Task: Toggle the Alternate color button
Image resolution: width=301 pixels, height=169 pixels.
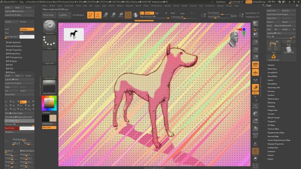Action: click(49, 127)
